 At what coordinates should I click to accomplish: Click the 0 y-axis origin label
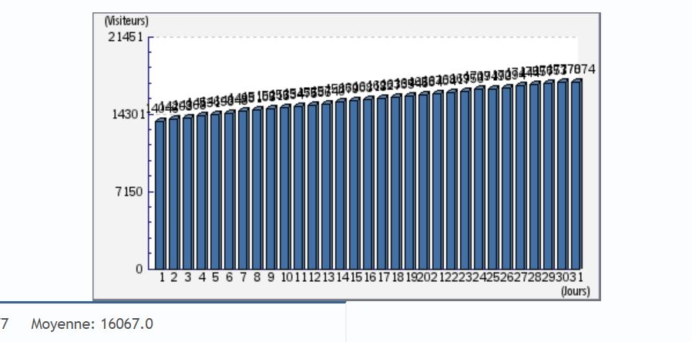[140, 269]
